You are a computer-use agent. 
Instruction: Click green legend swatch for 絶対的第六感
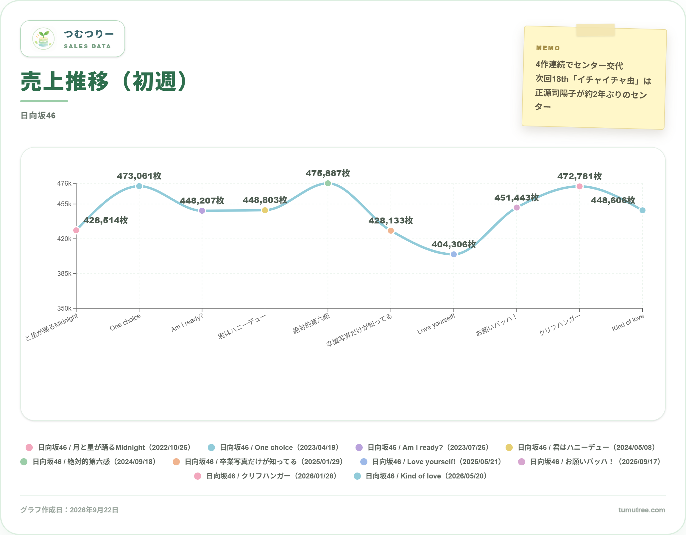pyautogui.click(x=24, y=462)
